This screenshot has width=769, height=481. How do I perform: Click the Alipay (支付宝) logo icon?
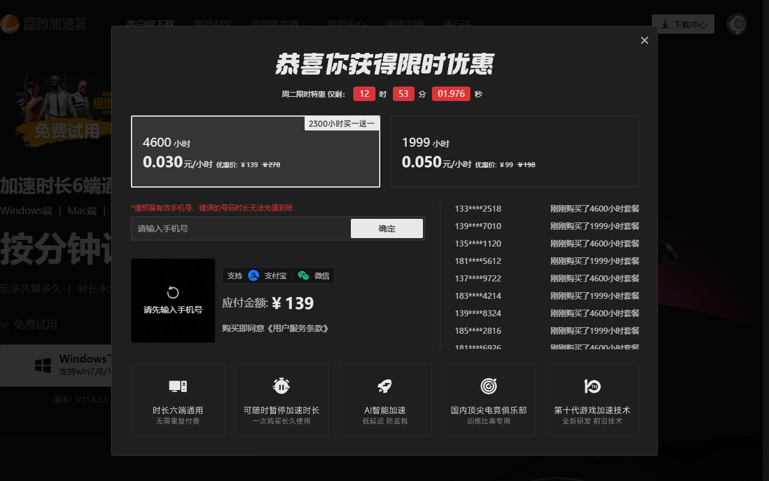254,275
